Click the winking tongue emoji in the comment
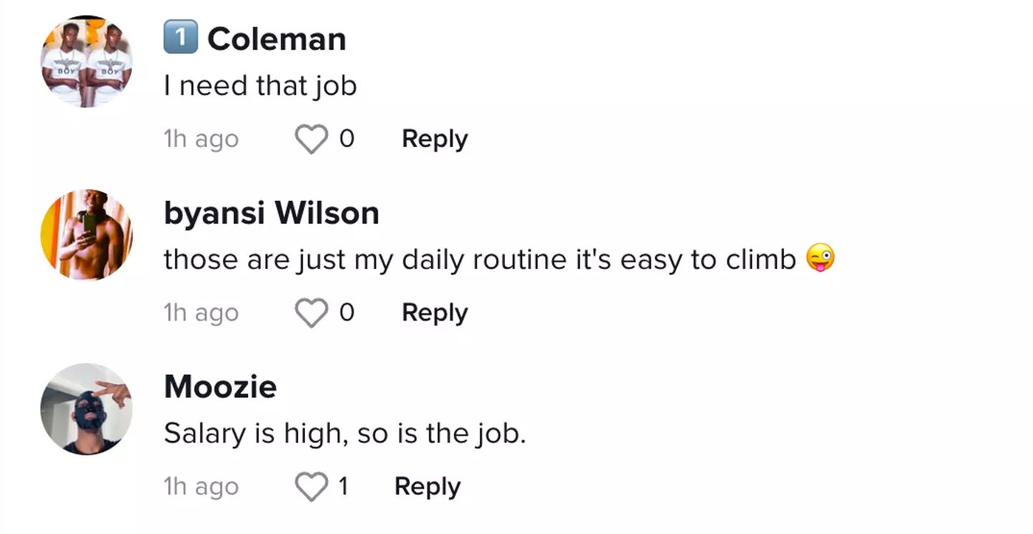The width and height of the screenshot is (1033, 534). tap(821, 259)
